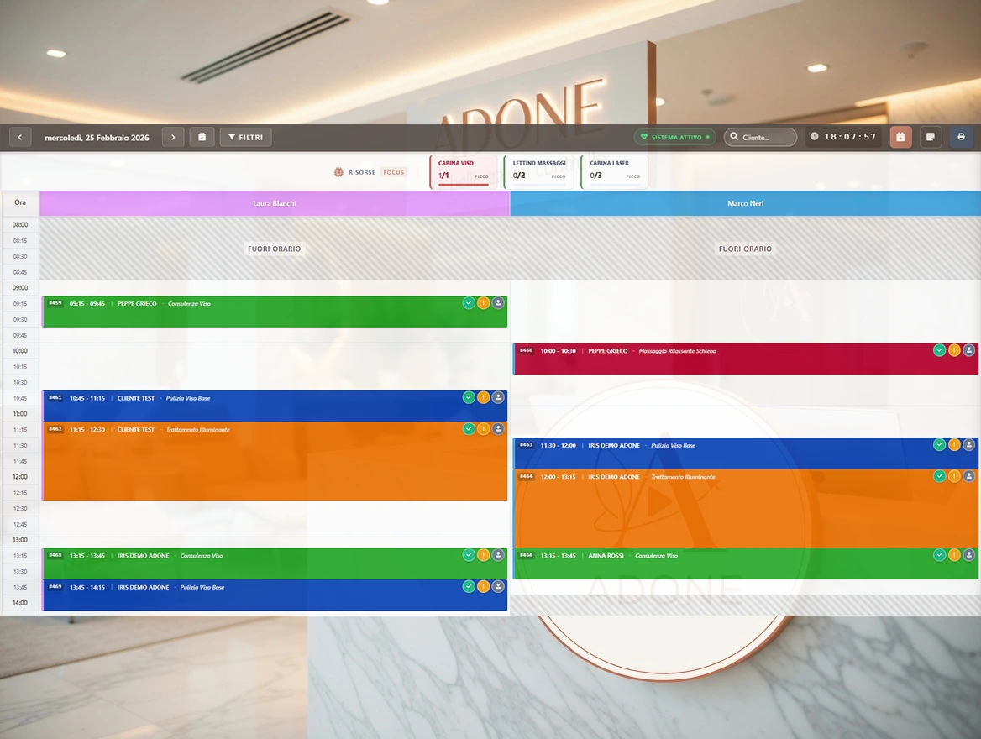Click warning icon on appointment #469
The height and width of the screenshot is (739, 981).
pyautogui.click(x=483, y=586)
